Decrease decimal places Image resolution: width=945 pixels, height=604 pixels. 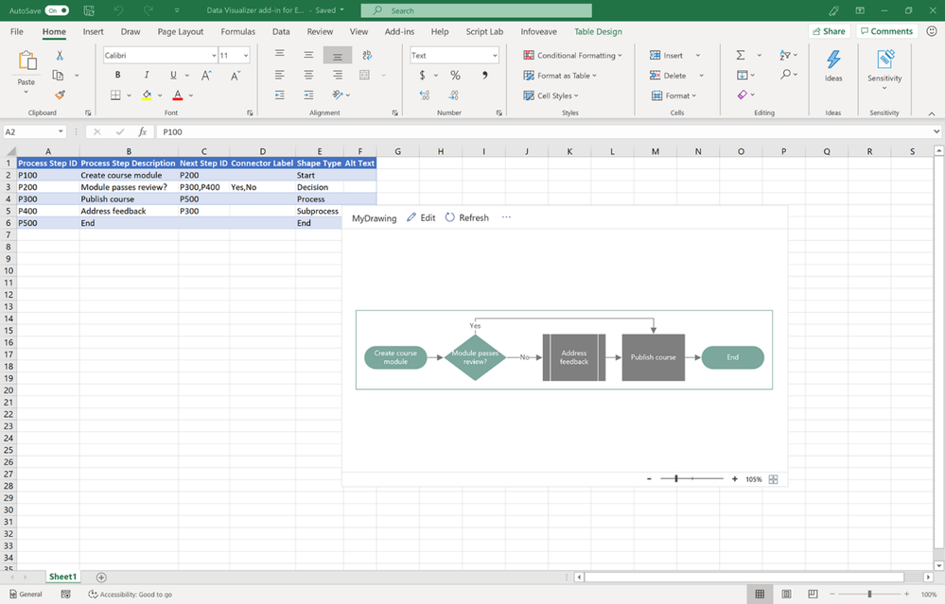pos(454,95)
